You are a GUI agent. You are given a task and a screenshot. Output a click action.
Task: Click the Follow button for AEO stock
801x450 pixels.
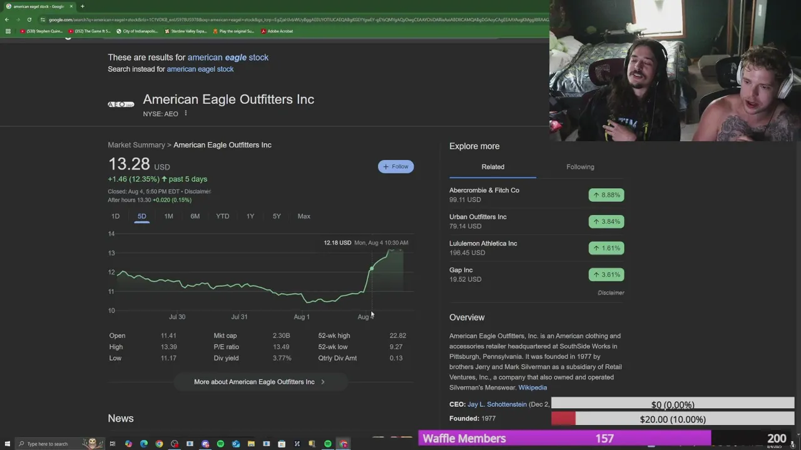tap(395, 166)
